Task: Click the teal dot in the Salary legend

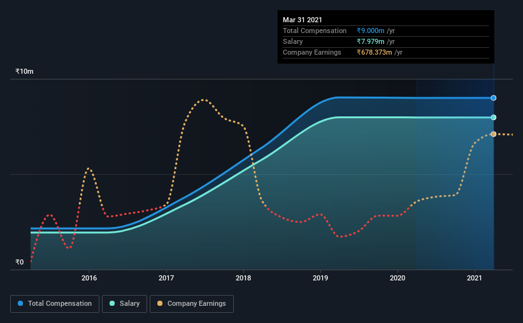Action: (x=112, y=303)
